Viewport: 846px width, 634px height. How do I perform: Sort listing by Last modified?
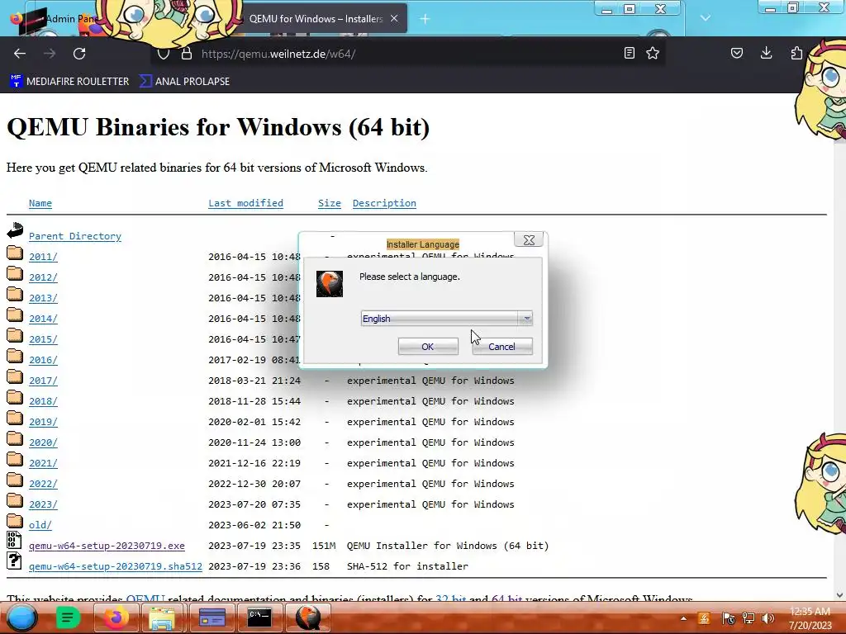tap(245, 203)
